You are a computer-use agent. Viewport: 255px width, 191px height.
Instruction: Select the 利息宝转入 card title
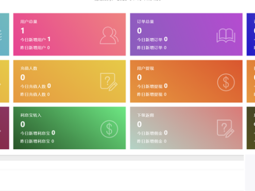[31, 115]
